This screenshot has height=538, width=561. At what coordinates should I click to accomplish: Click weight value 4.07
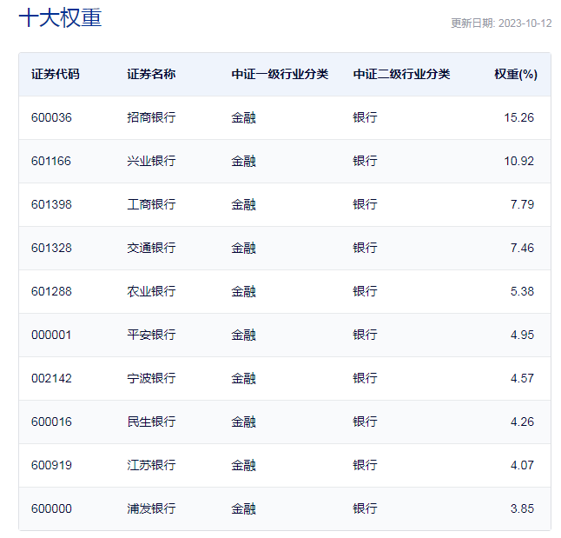tap(523, 465)
